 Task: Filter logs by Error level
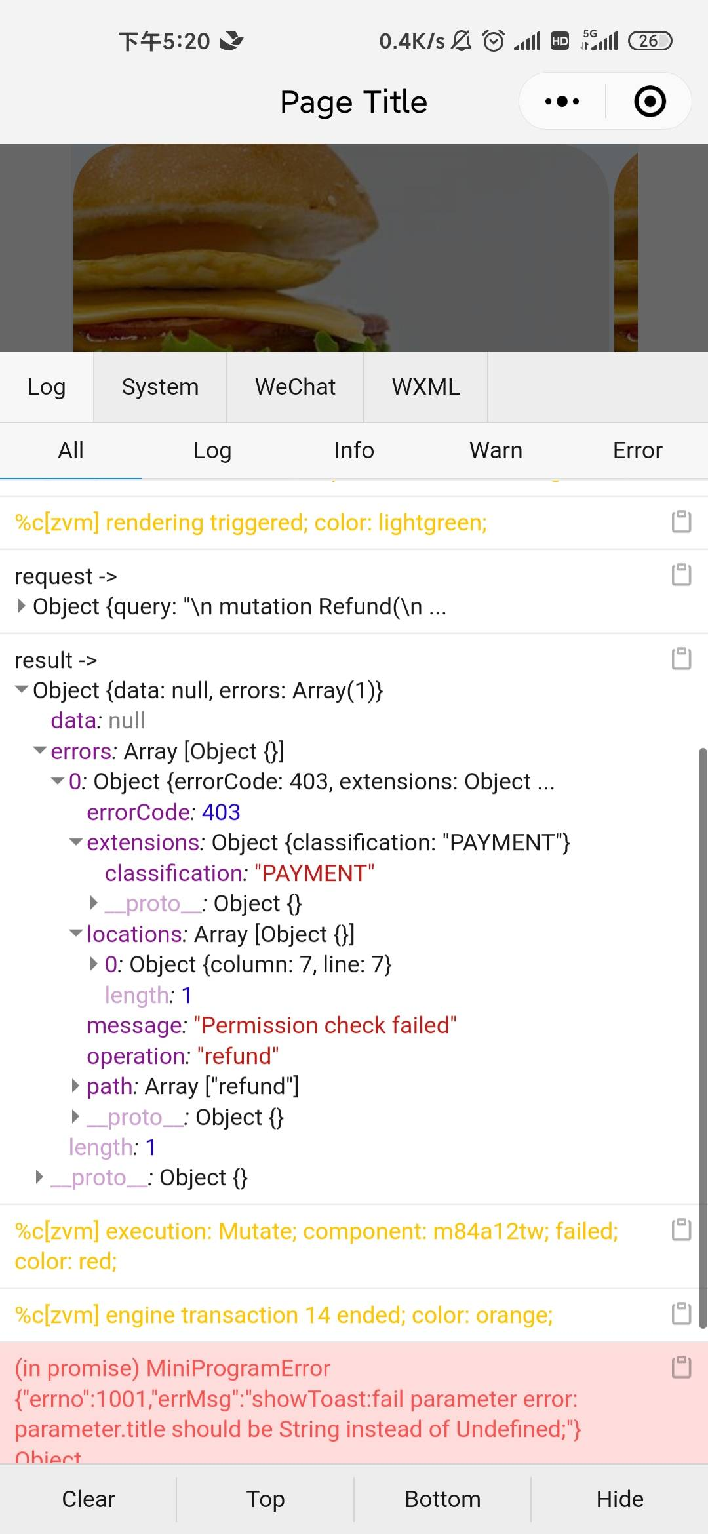(x=637, y=450)
